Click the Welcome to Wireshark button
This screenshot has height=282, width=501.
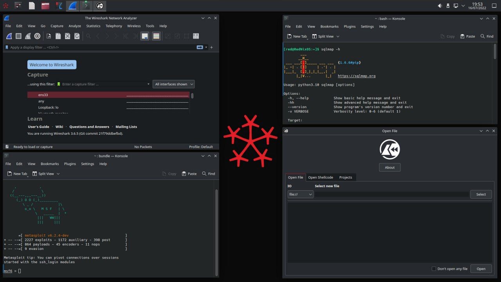click(52, 65)
